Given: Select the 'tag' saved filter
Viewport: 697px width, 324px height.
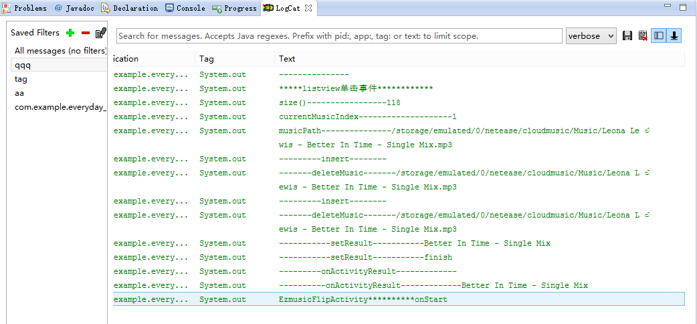Looking at the screenshot, I should 59,79.
